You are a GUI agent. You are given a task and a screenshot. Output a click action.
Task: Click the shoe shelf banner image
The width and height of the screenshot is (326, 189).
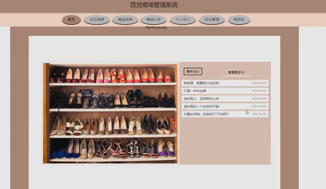(x=110, y=113)
